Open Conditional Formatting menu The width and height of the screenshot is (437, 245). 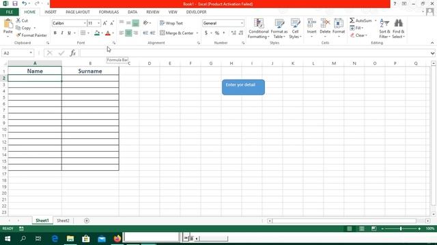258,29
